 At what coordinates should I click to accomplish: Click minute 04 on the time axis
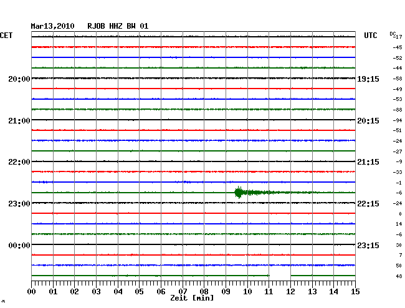(x=118, y=291)
